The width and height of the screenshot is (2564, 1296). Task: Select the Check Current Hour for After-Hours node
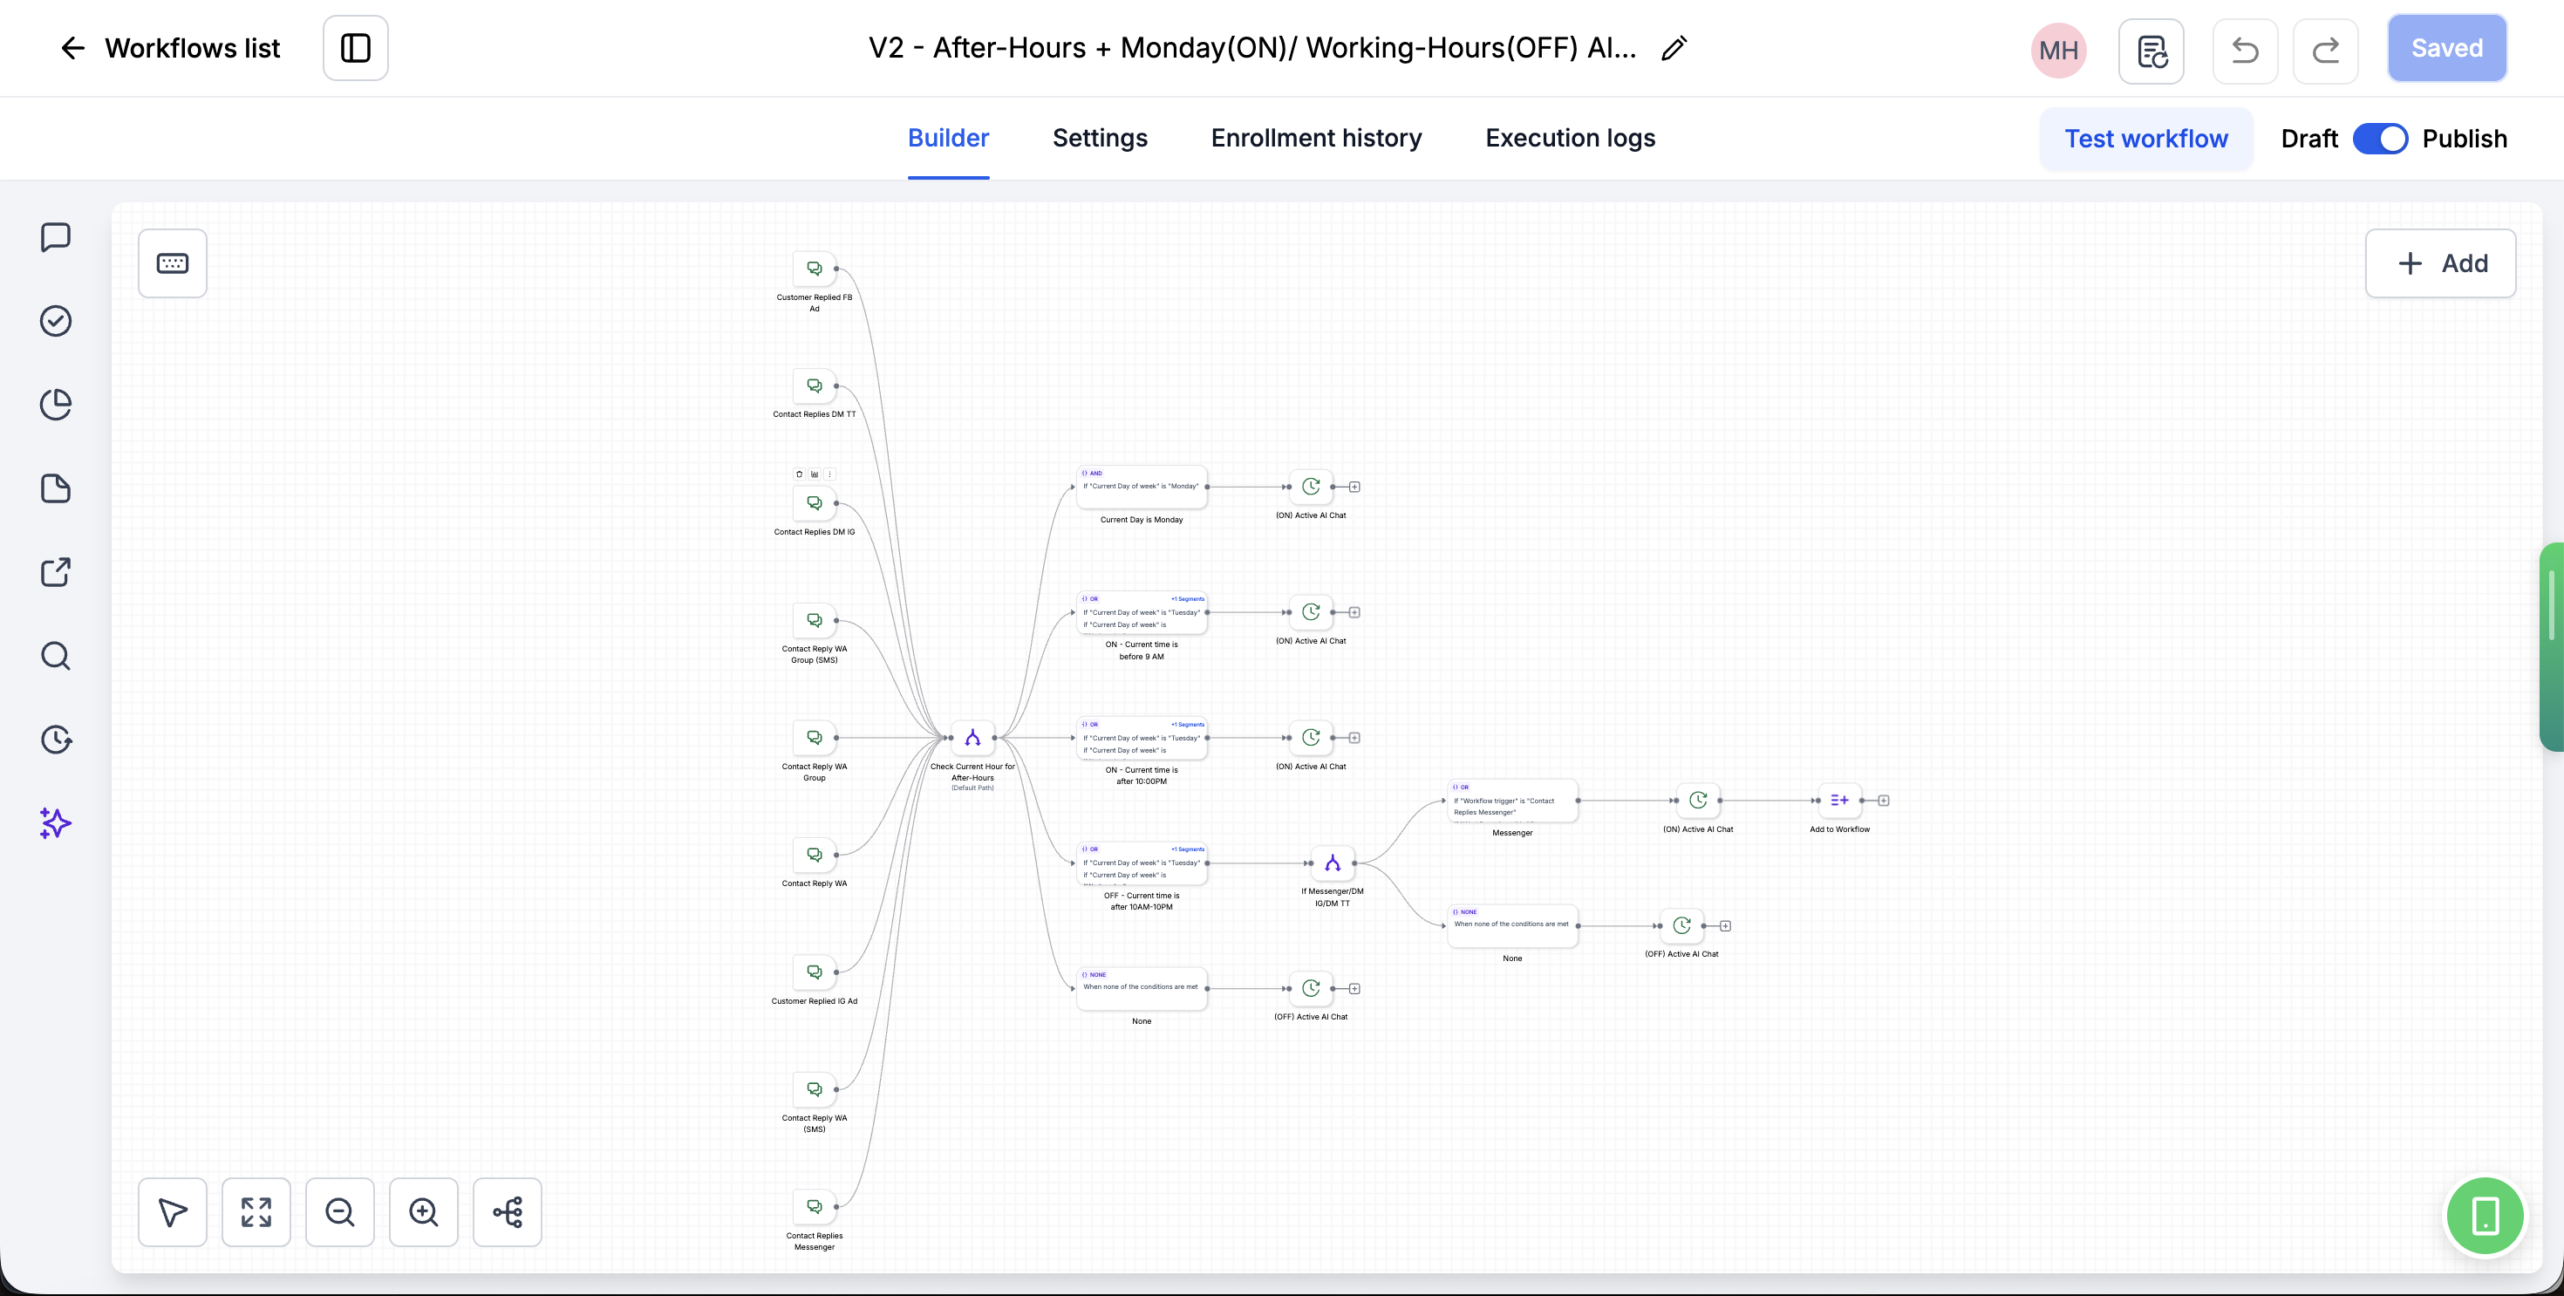[x=972, y=738]
